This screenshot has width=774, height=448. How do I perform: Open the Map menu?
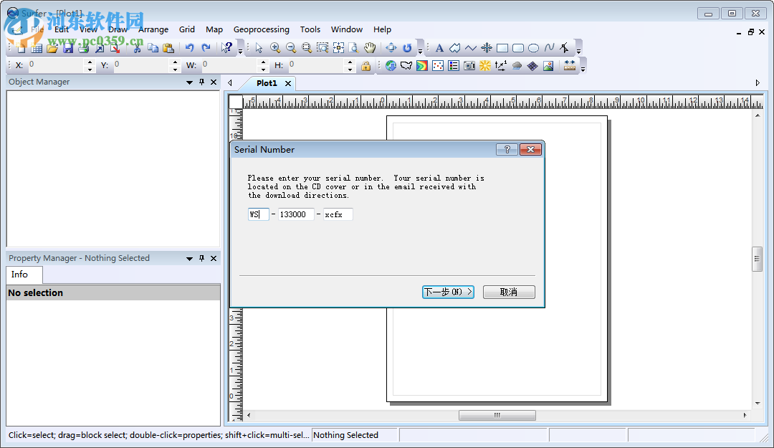pos(214,29)
